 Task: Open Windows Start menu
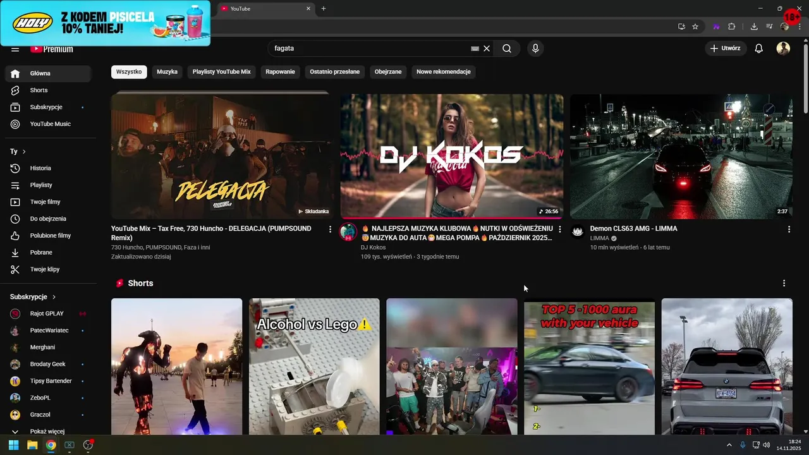click(13, 445)
